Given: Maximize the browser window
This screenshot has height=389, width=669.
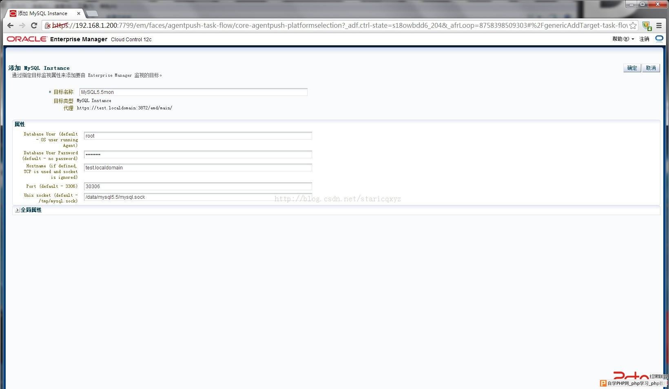Looking at the screenshot, I should click(642, 4).
